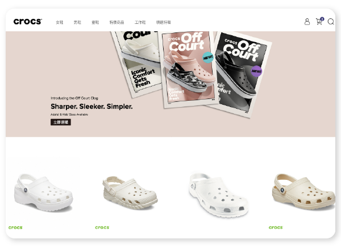This screenshot has width=341, height=247.
Task: Click green crocs label under second clog
Action: (102, 228)
